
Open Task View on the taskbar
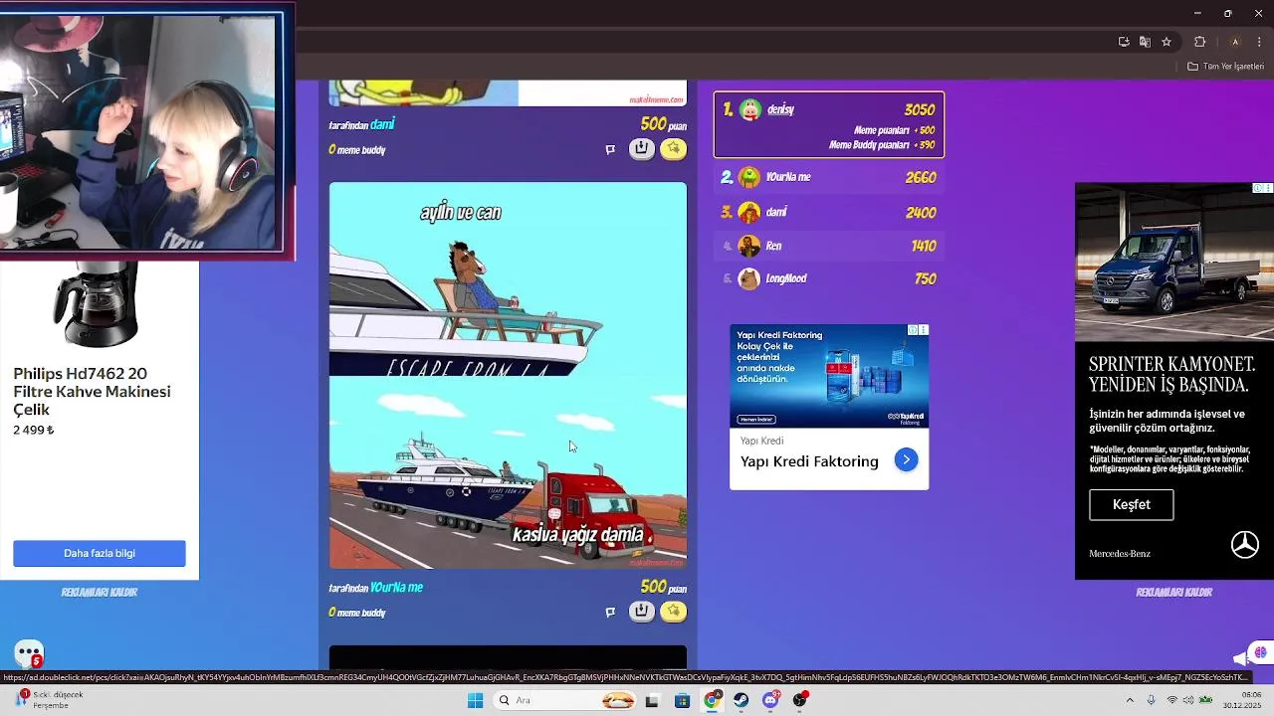tap(652, 700)
